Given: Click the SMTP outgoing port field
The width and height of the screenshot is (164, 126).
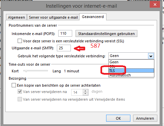Looking at the screenshot, I should [x=64, y=48].
